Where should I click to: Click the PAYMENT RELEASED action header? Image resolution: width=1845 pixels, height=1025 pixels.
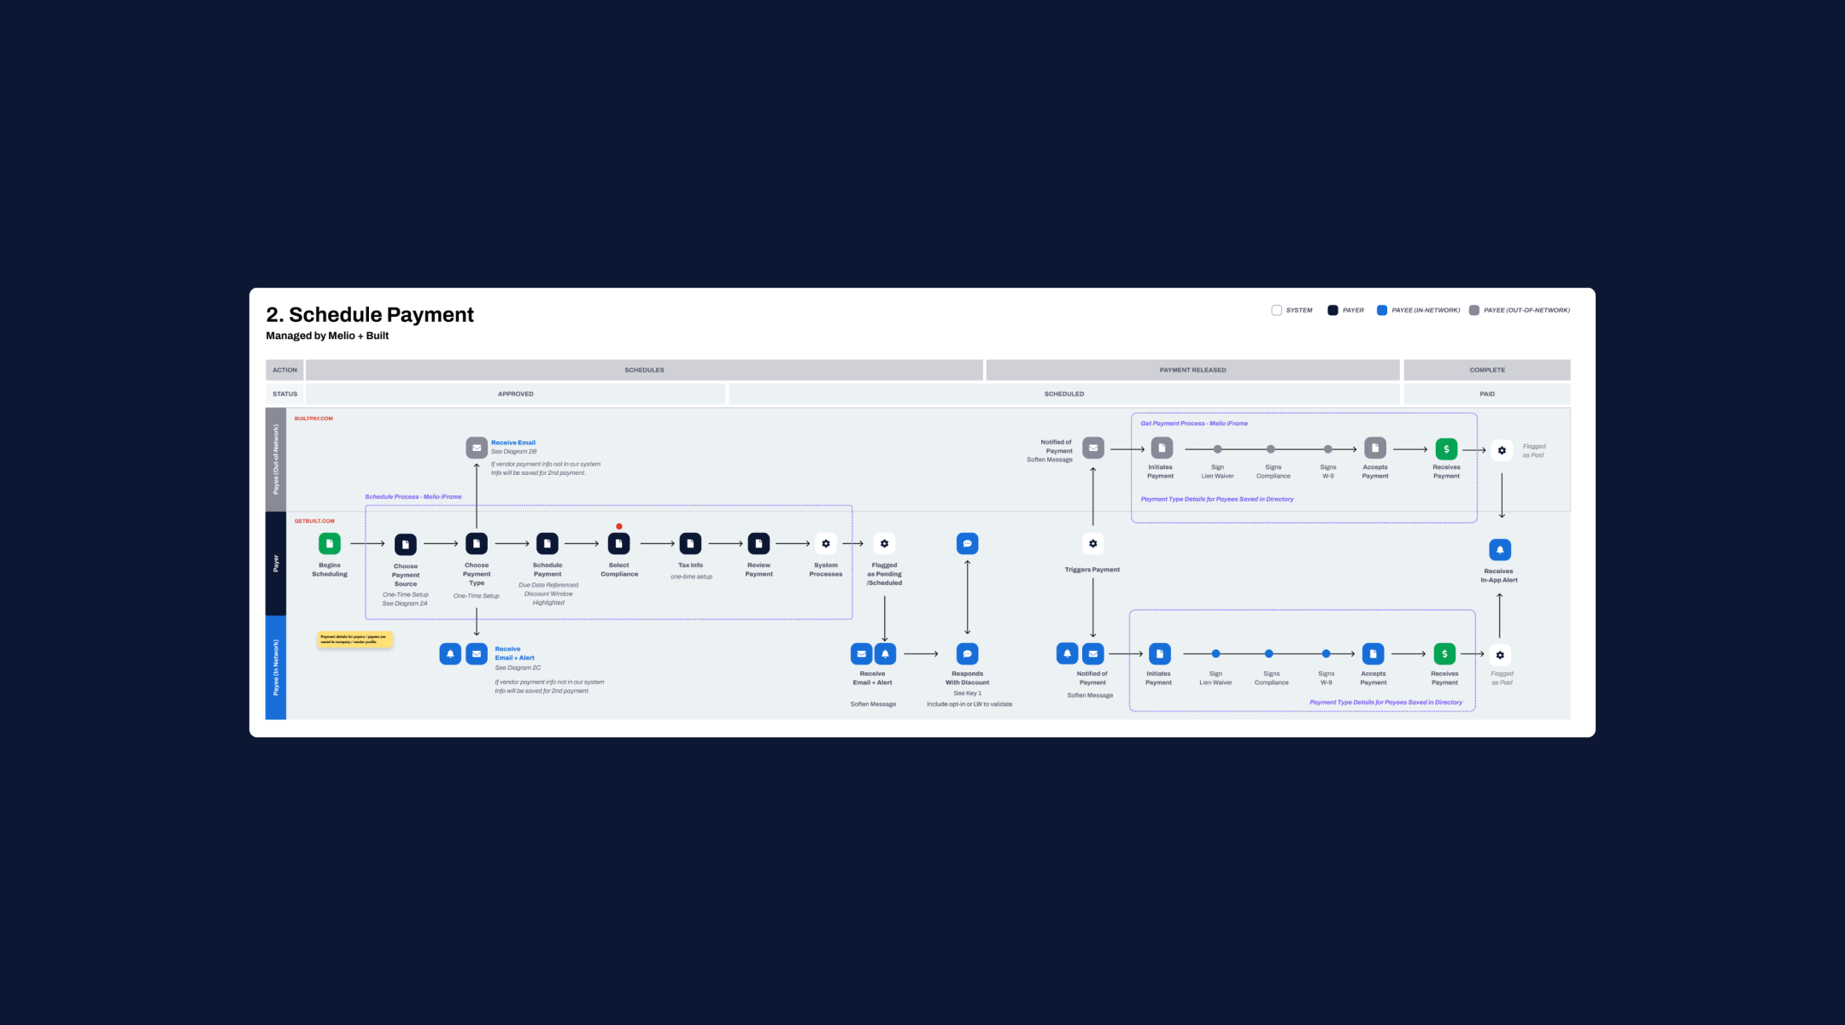click(1192, 370)
